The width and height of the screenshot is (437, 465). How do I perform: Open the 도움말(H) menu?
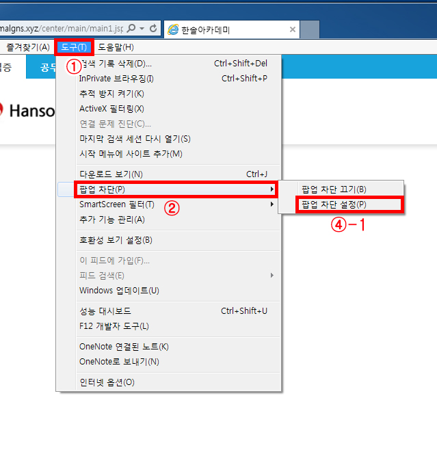[x=116, y=47]
